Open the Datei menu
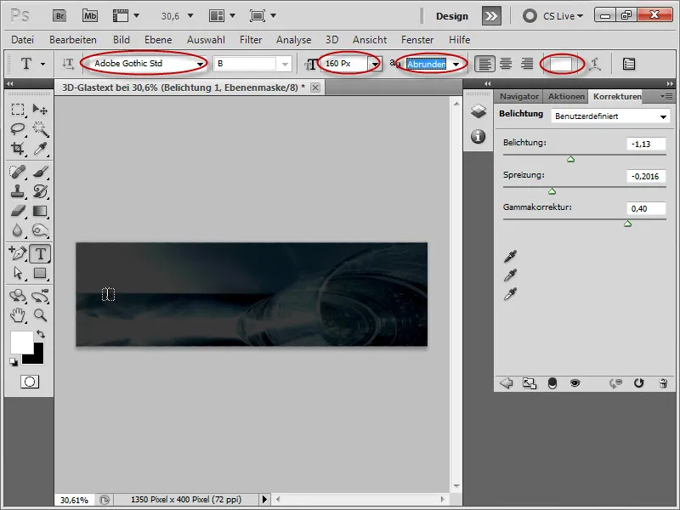 click(23, 40)
